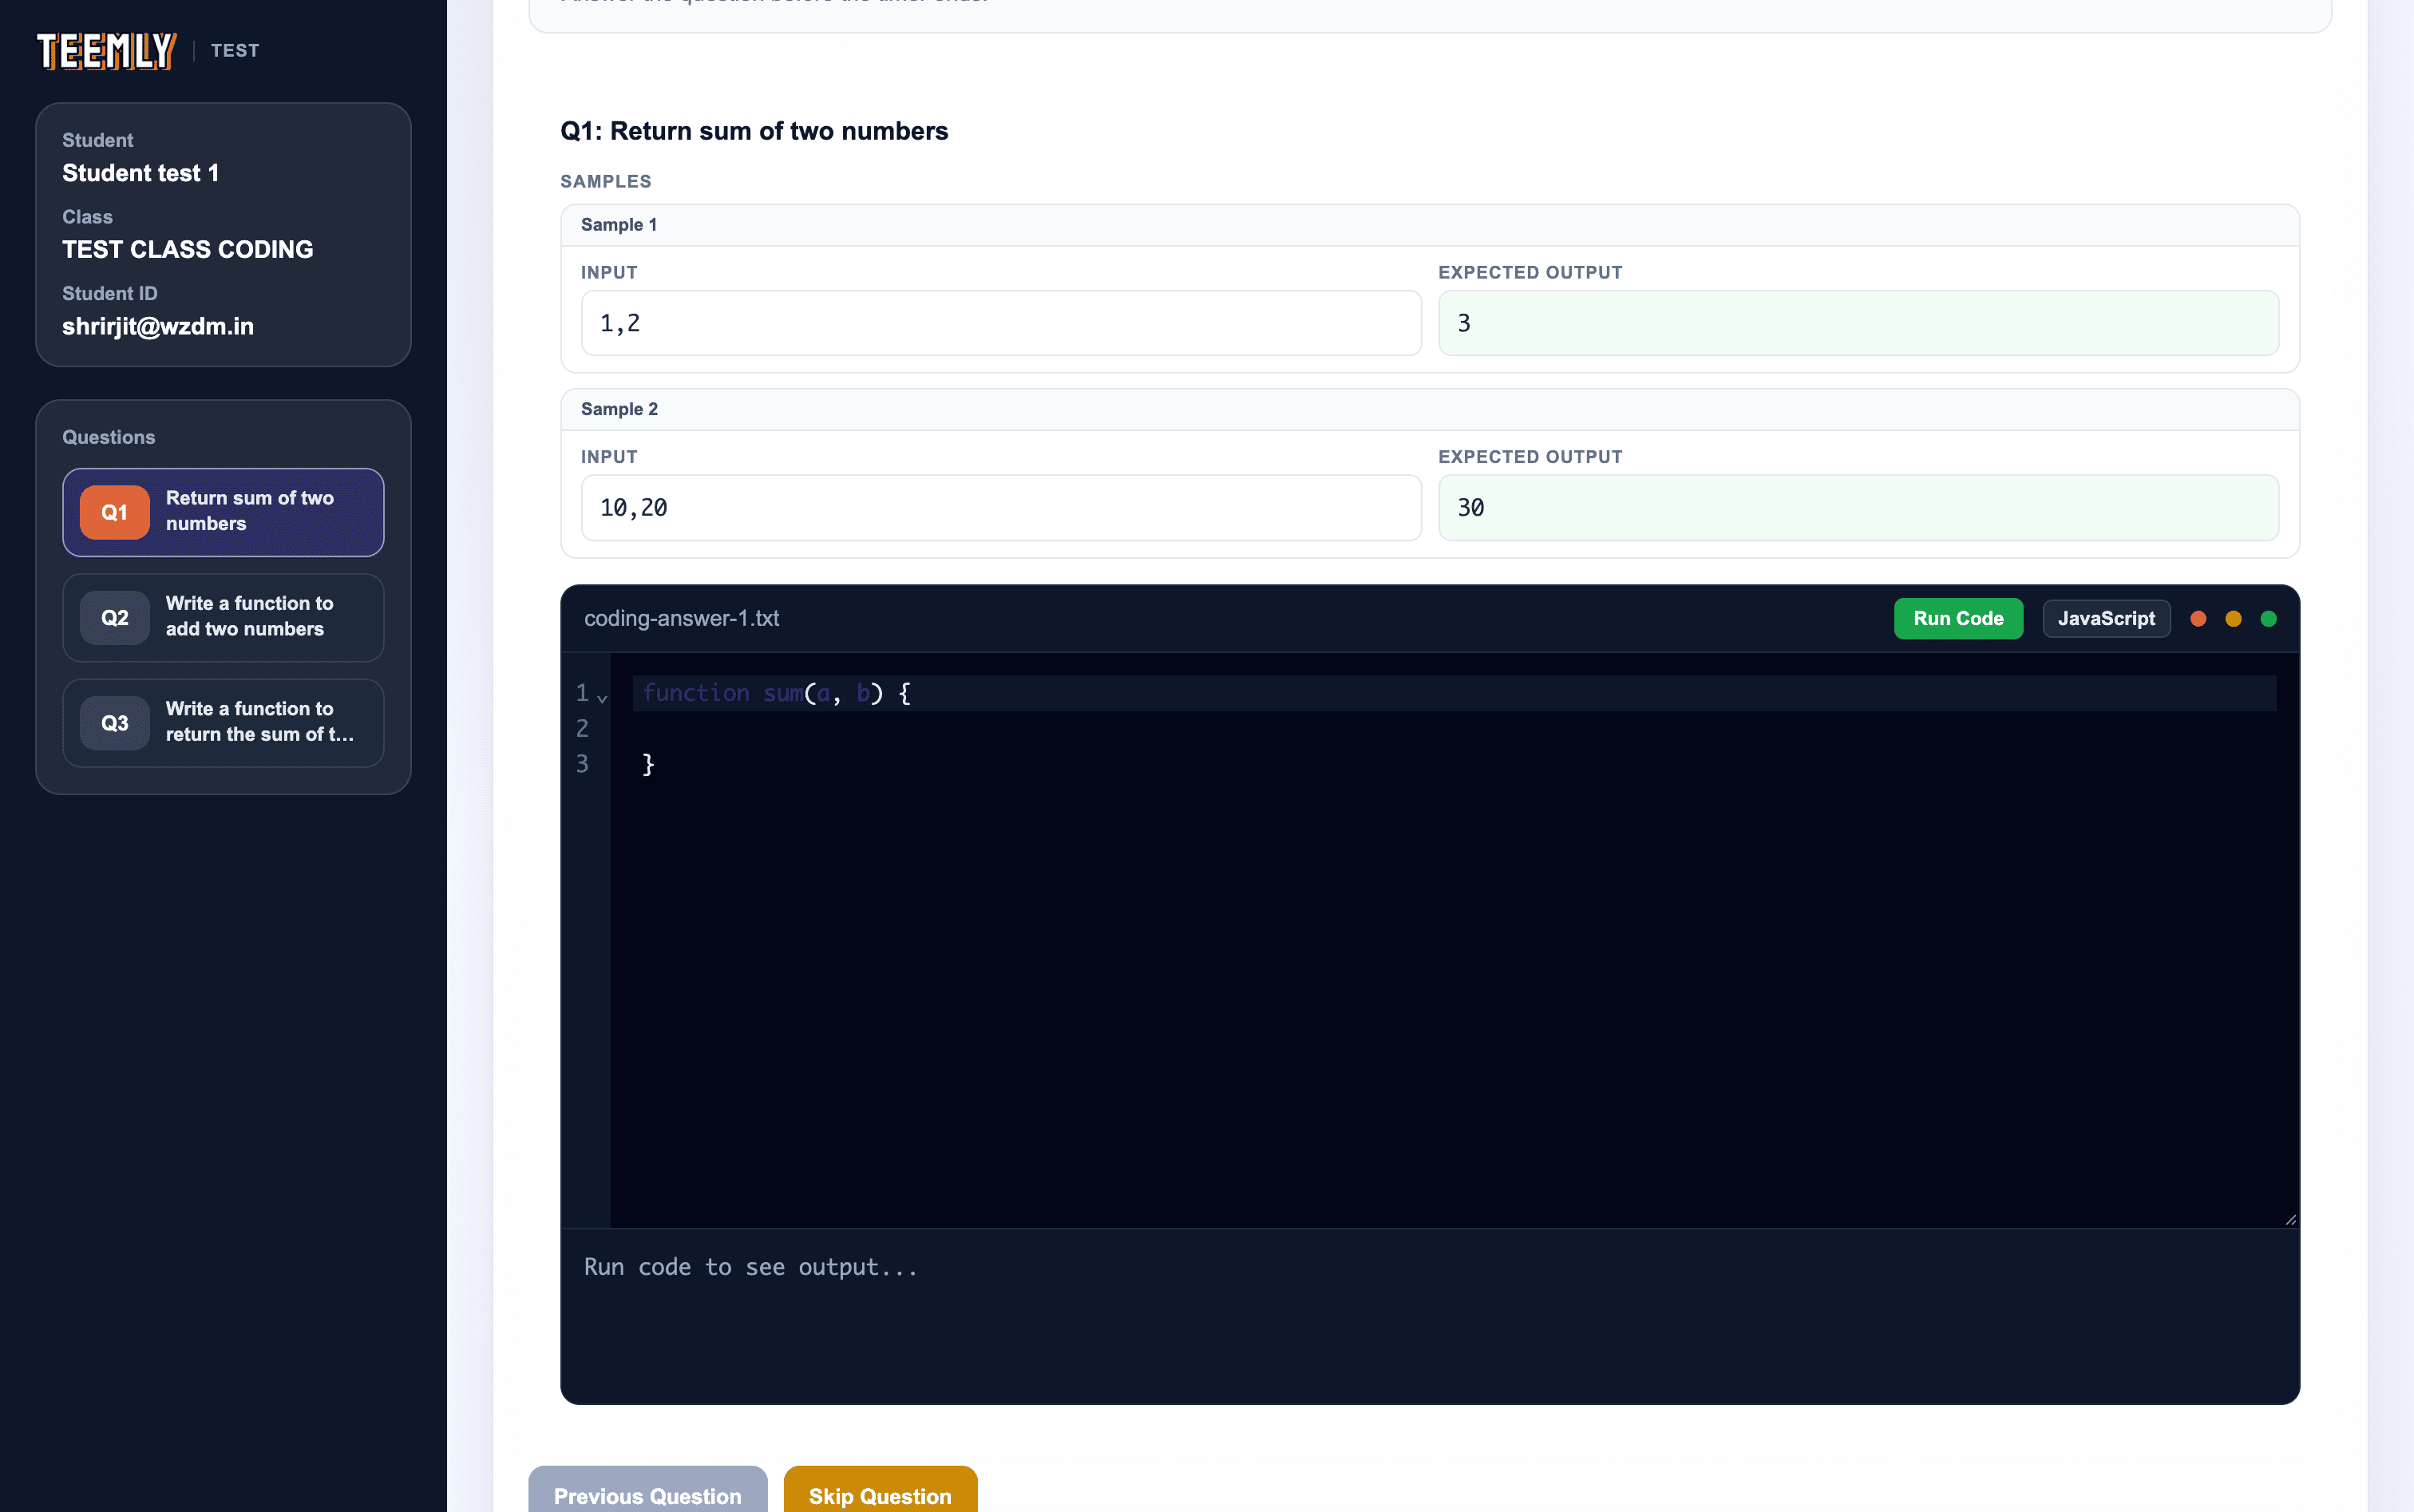Click the student name 'Student test 1'

point(140,173)
